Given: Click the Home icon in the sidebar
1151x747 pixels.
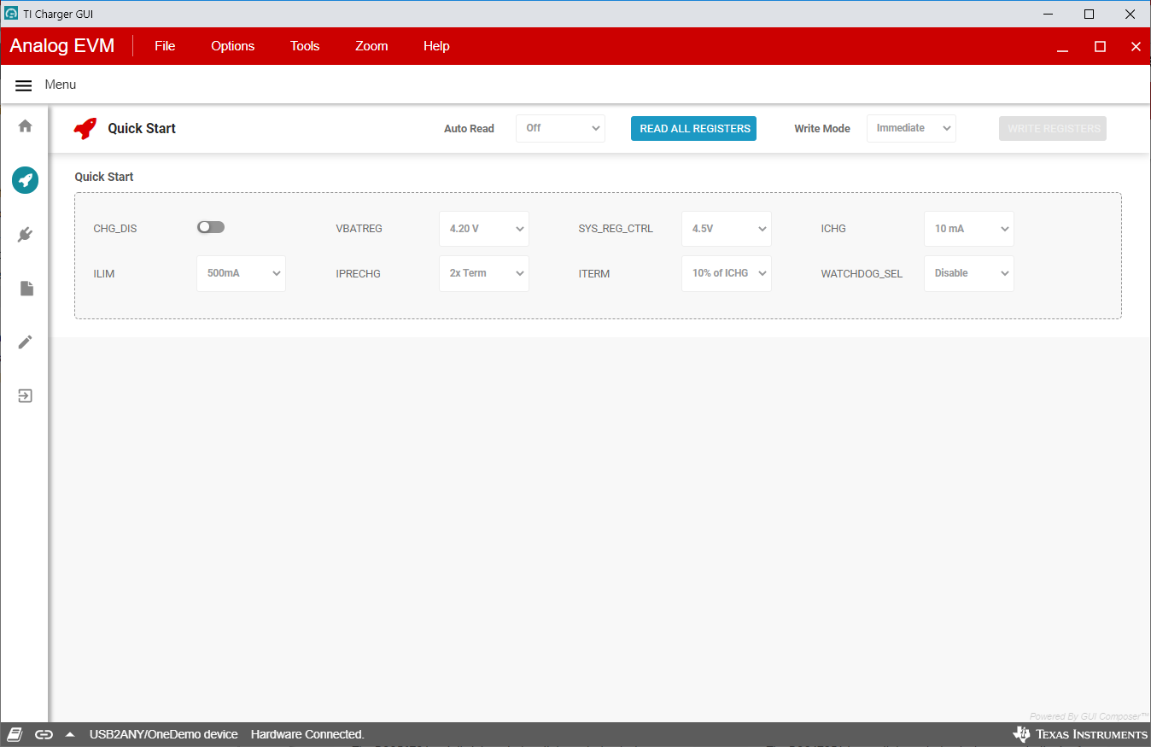Looking at the screenshot, I should pyautogui.click(x=25, y=126).
